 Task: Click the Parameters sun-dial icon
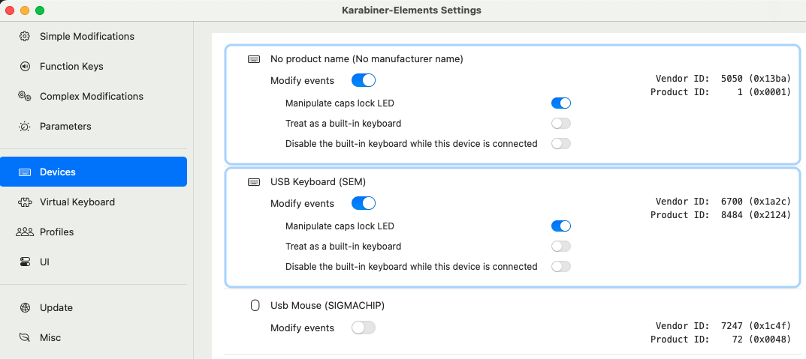pyautogui.click(x=25, y=126)
